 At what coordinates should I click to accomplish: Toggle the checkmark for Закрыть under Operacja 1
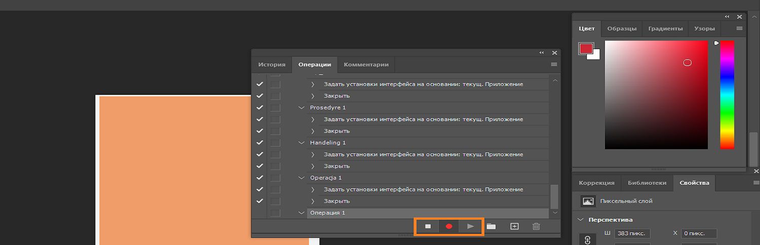click(260, 201)
